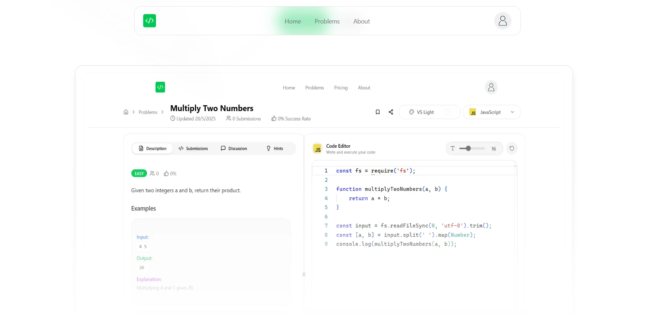Click the Problems breadcrumb link
Screen dimensions: 646x315
[148, 112]
